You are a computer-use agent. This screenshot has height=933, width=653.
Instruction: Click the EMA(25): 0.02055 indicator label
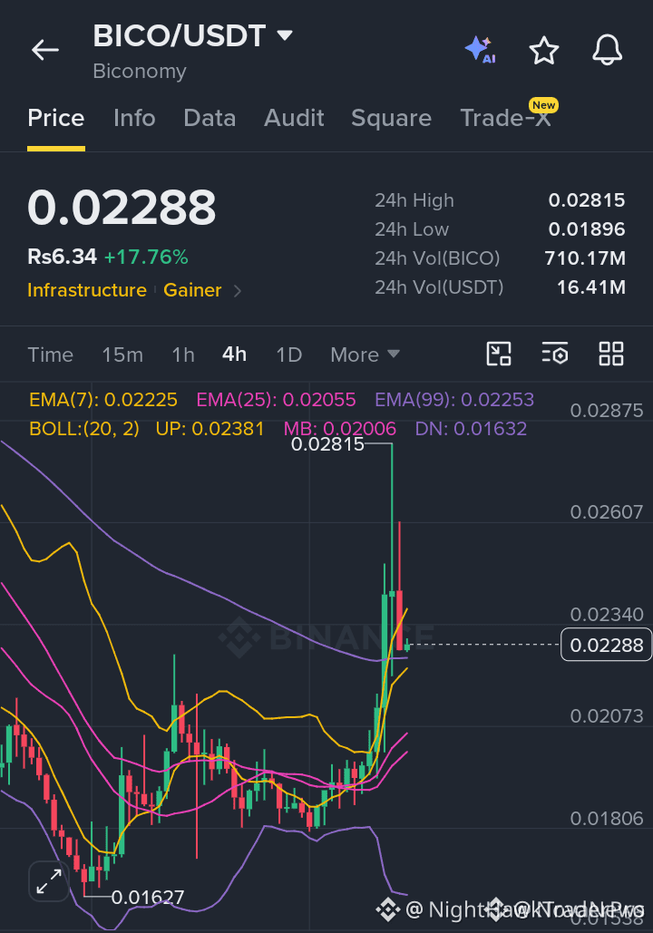tap(277, 399)
